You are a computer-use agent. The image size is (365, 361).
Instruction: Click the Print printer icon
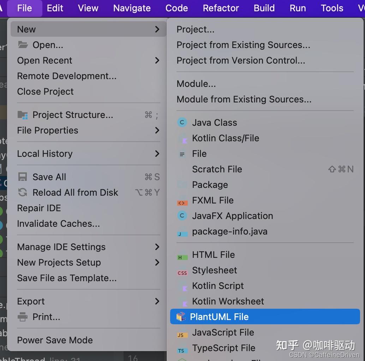23,317
